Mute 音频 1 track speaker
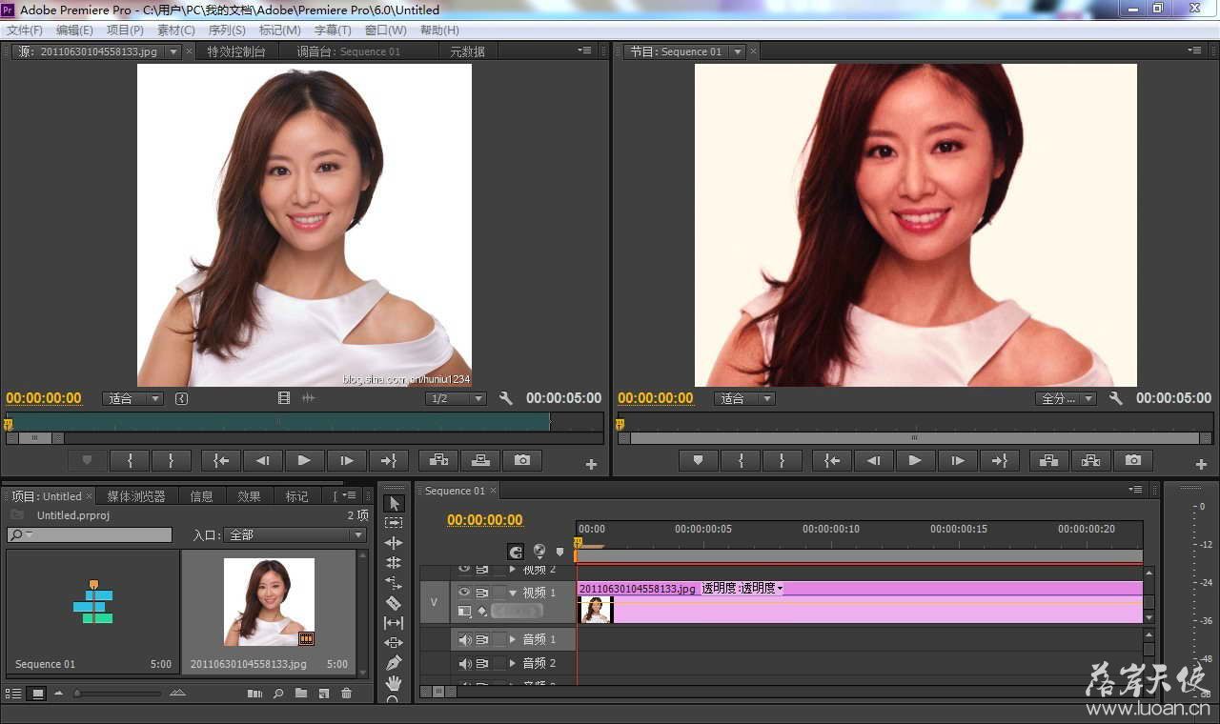Screen dimensions: 1220x724 (465, 639)
